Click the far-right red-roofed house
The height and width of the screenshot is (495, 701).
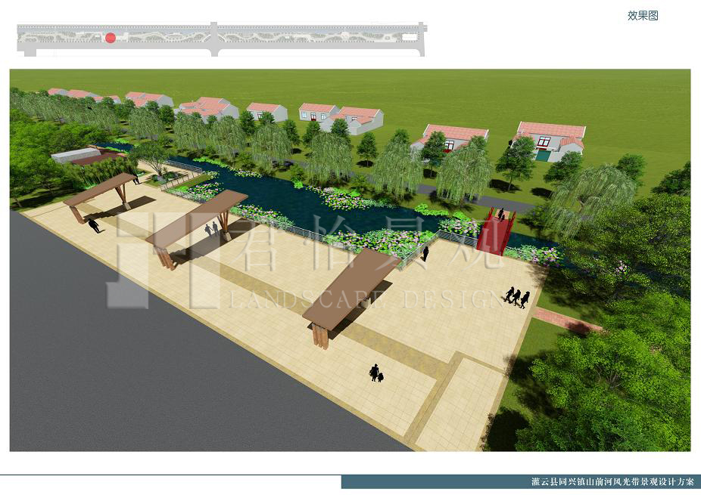pos(550,138)
